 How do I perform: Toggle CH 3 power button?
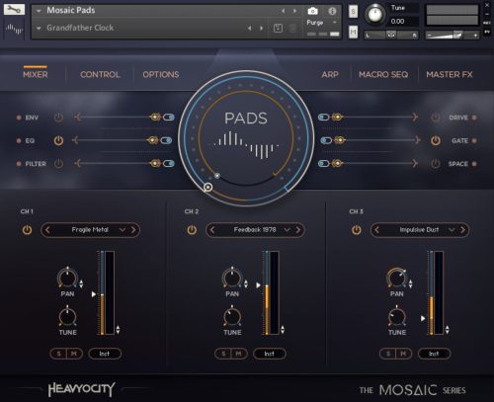click(357, 230)
